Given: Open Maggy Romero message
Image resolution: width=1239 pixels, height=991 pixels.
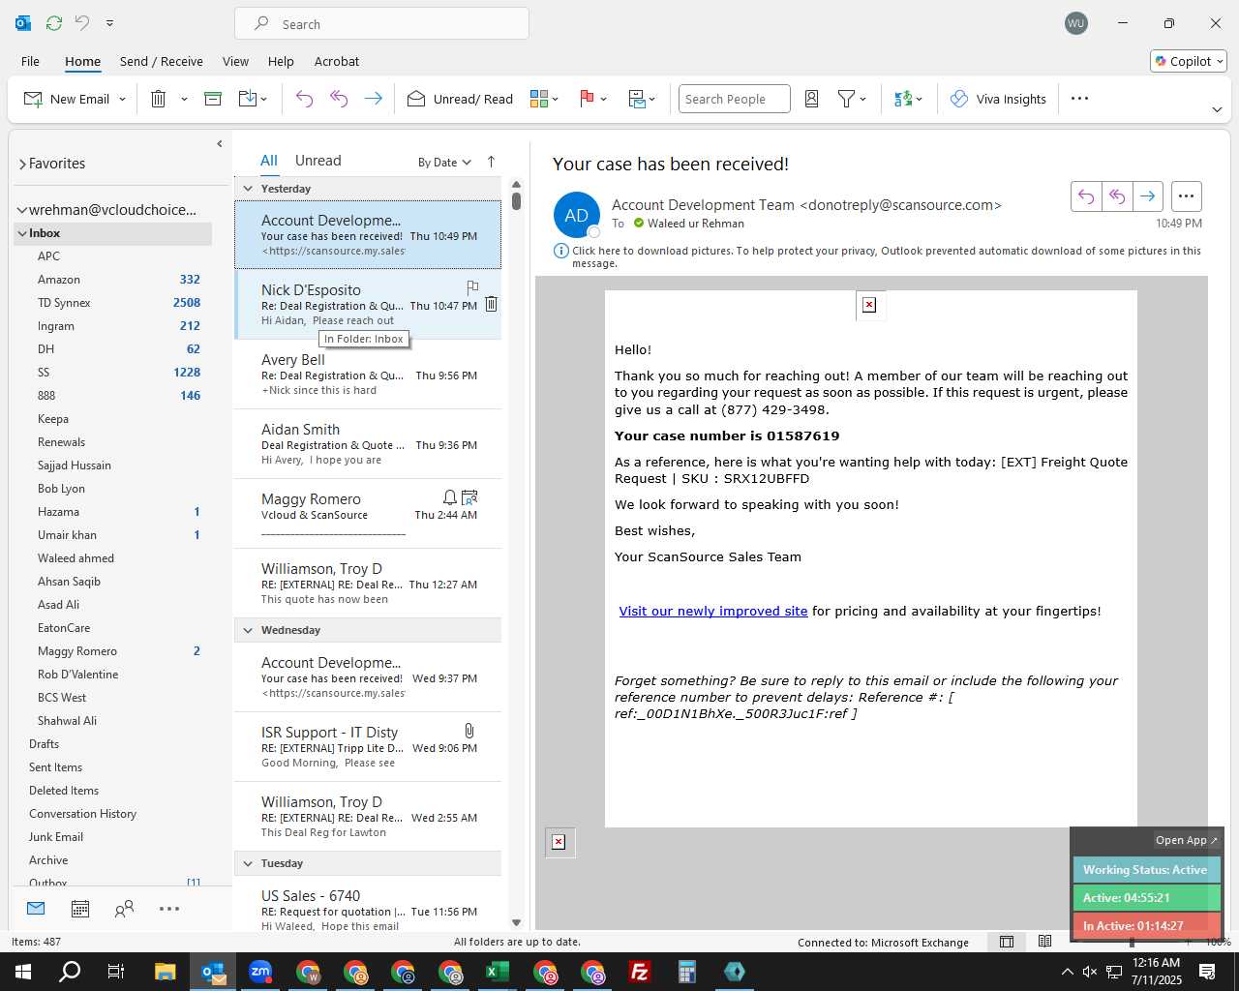Looking at the screenshot, I should pos(368,514).
